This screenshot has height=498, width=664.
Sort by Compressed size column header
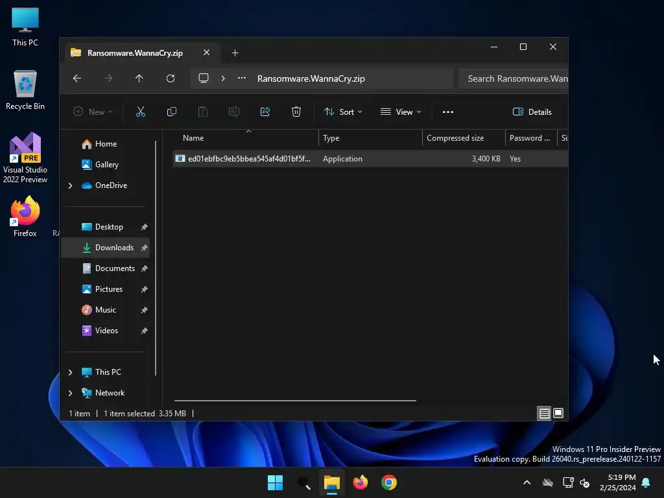pyautogui.click(x=464, y=138)
